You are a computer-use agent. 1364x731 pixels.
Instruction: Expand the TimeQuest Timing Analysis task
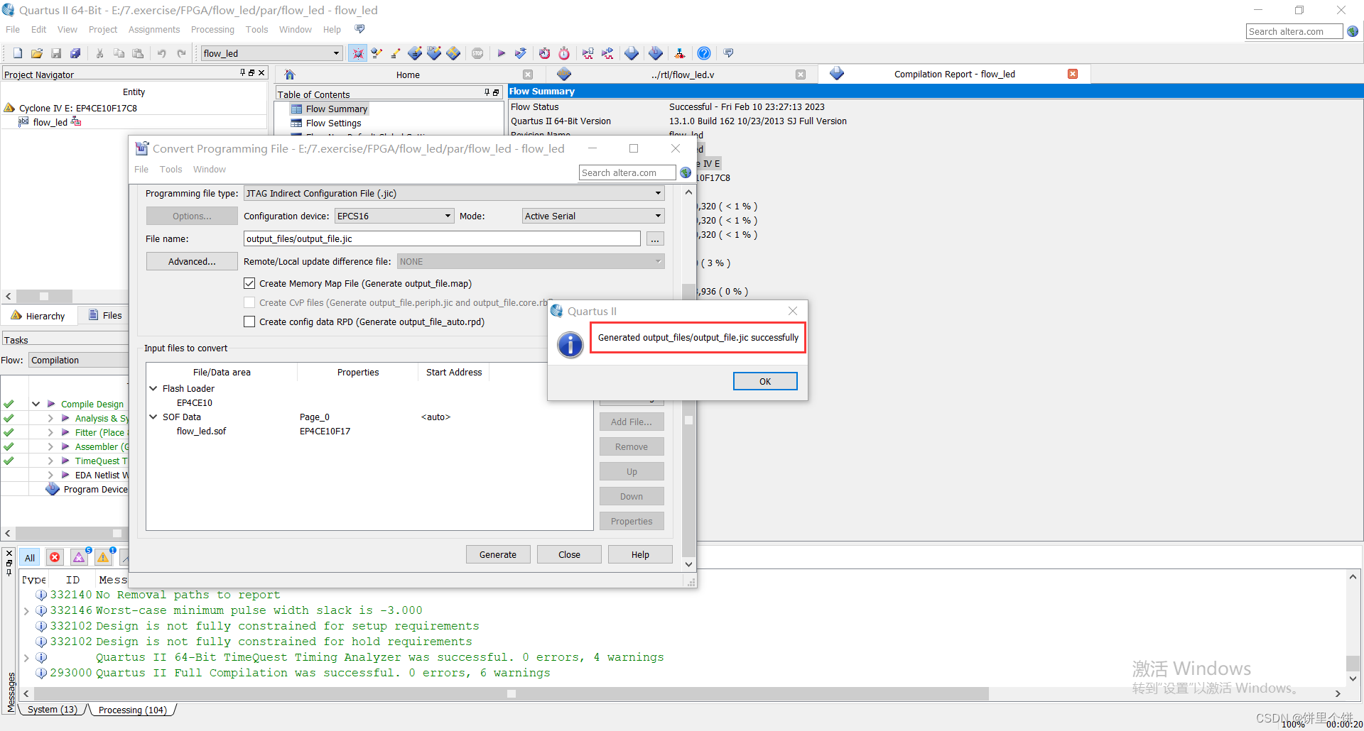coord(50,461)
